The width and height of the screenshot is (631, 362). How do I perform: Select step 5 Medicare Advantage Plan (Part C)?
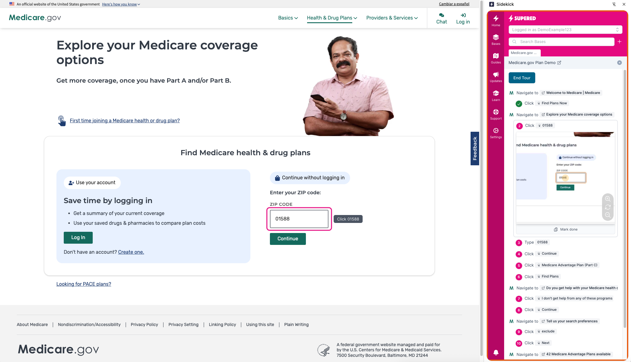[x=558, y=265]
